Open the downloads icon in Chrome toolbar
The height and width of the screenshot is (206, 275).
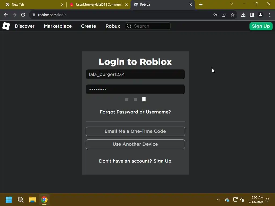pos(243,15)
